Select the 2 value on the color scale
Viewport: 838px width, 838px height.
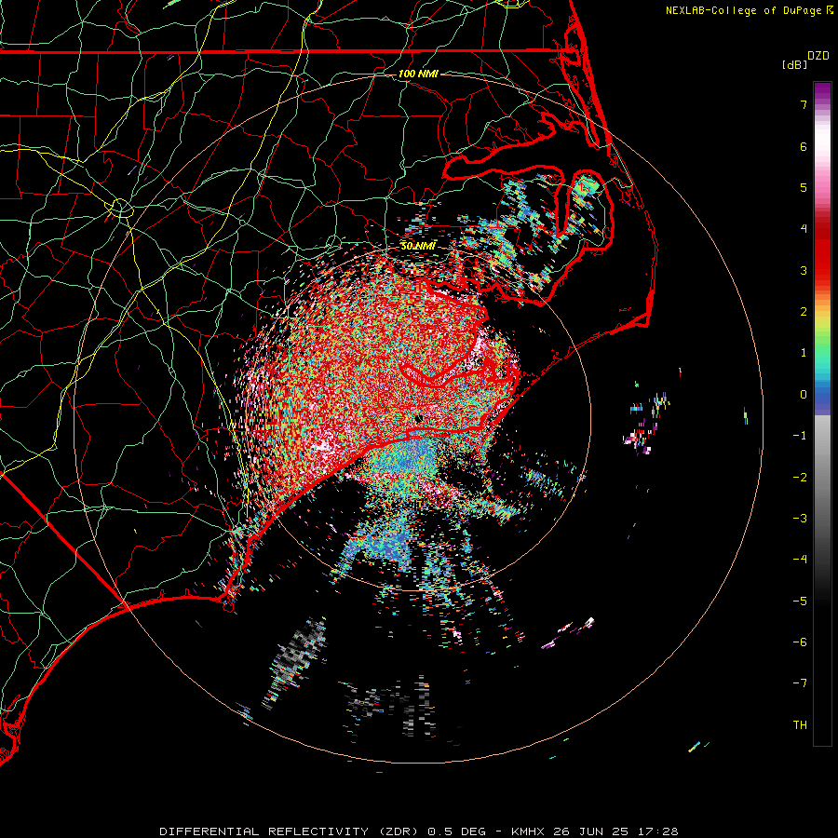point(804,312)
